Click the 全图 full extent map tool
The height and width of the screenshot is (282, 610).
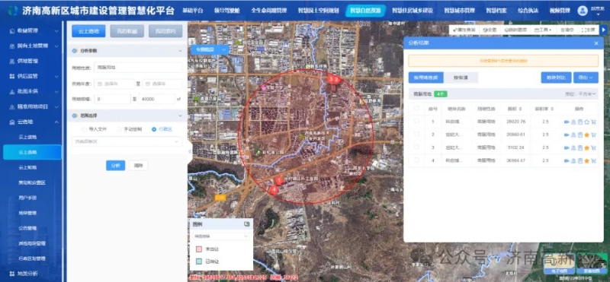tap(490, 30)
